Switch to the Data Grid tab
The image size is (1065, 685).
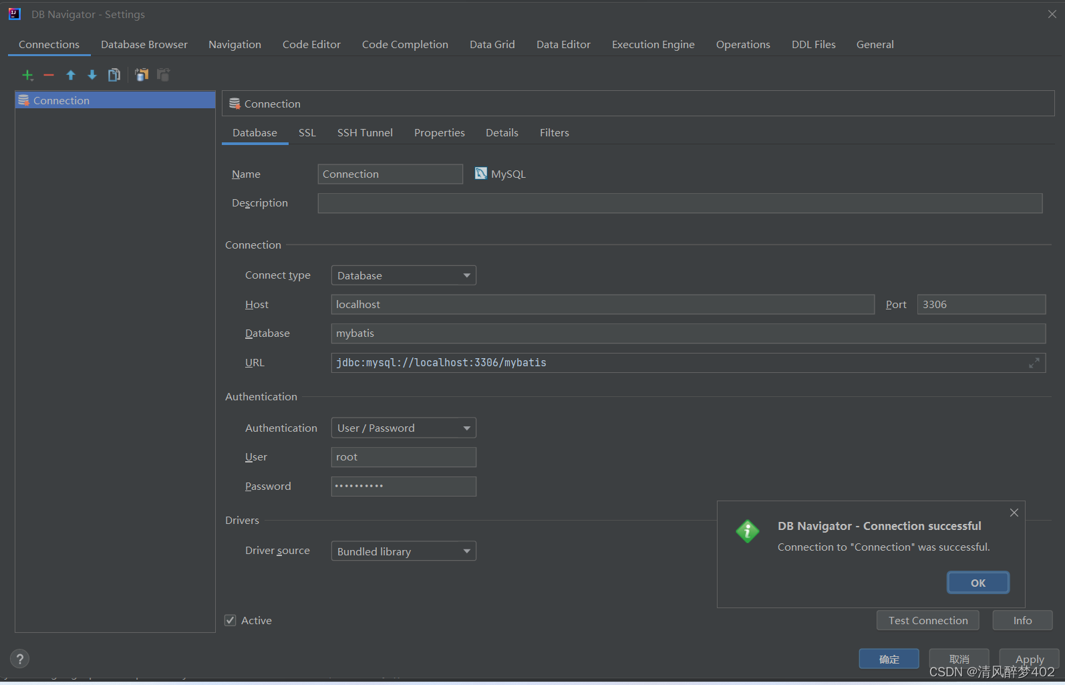[x=492, y=44]
